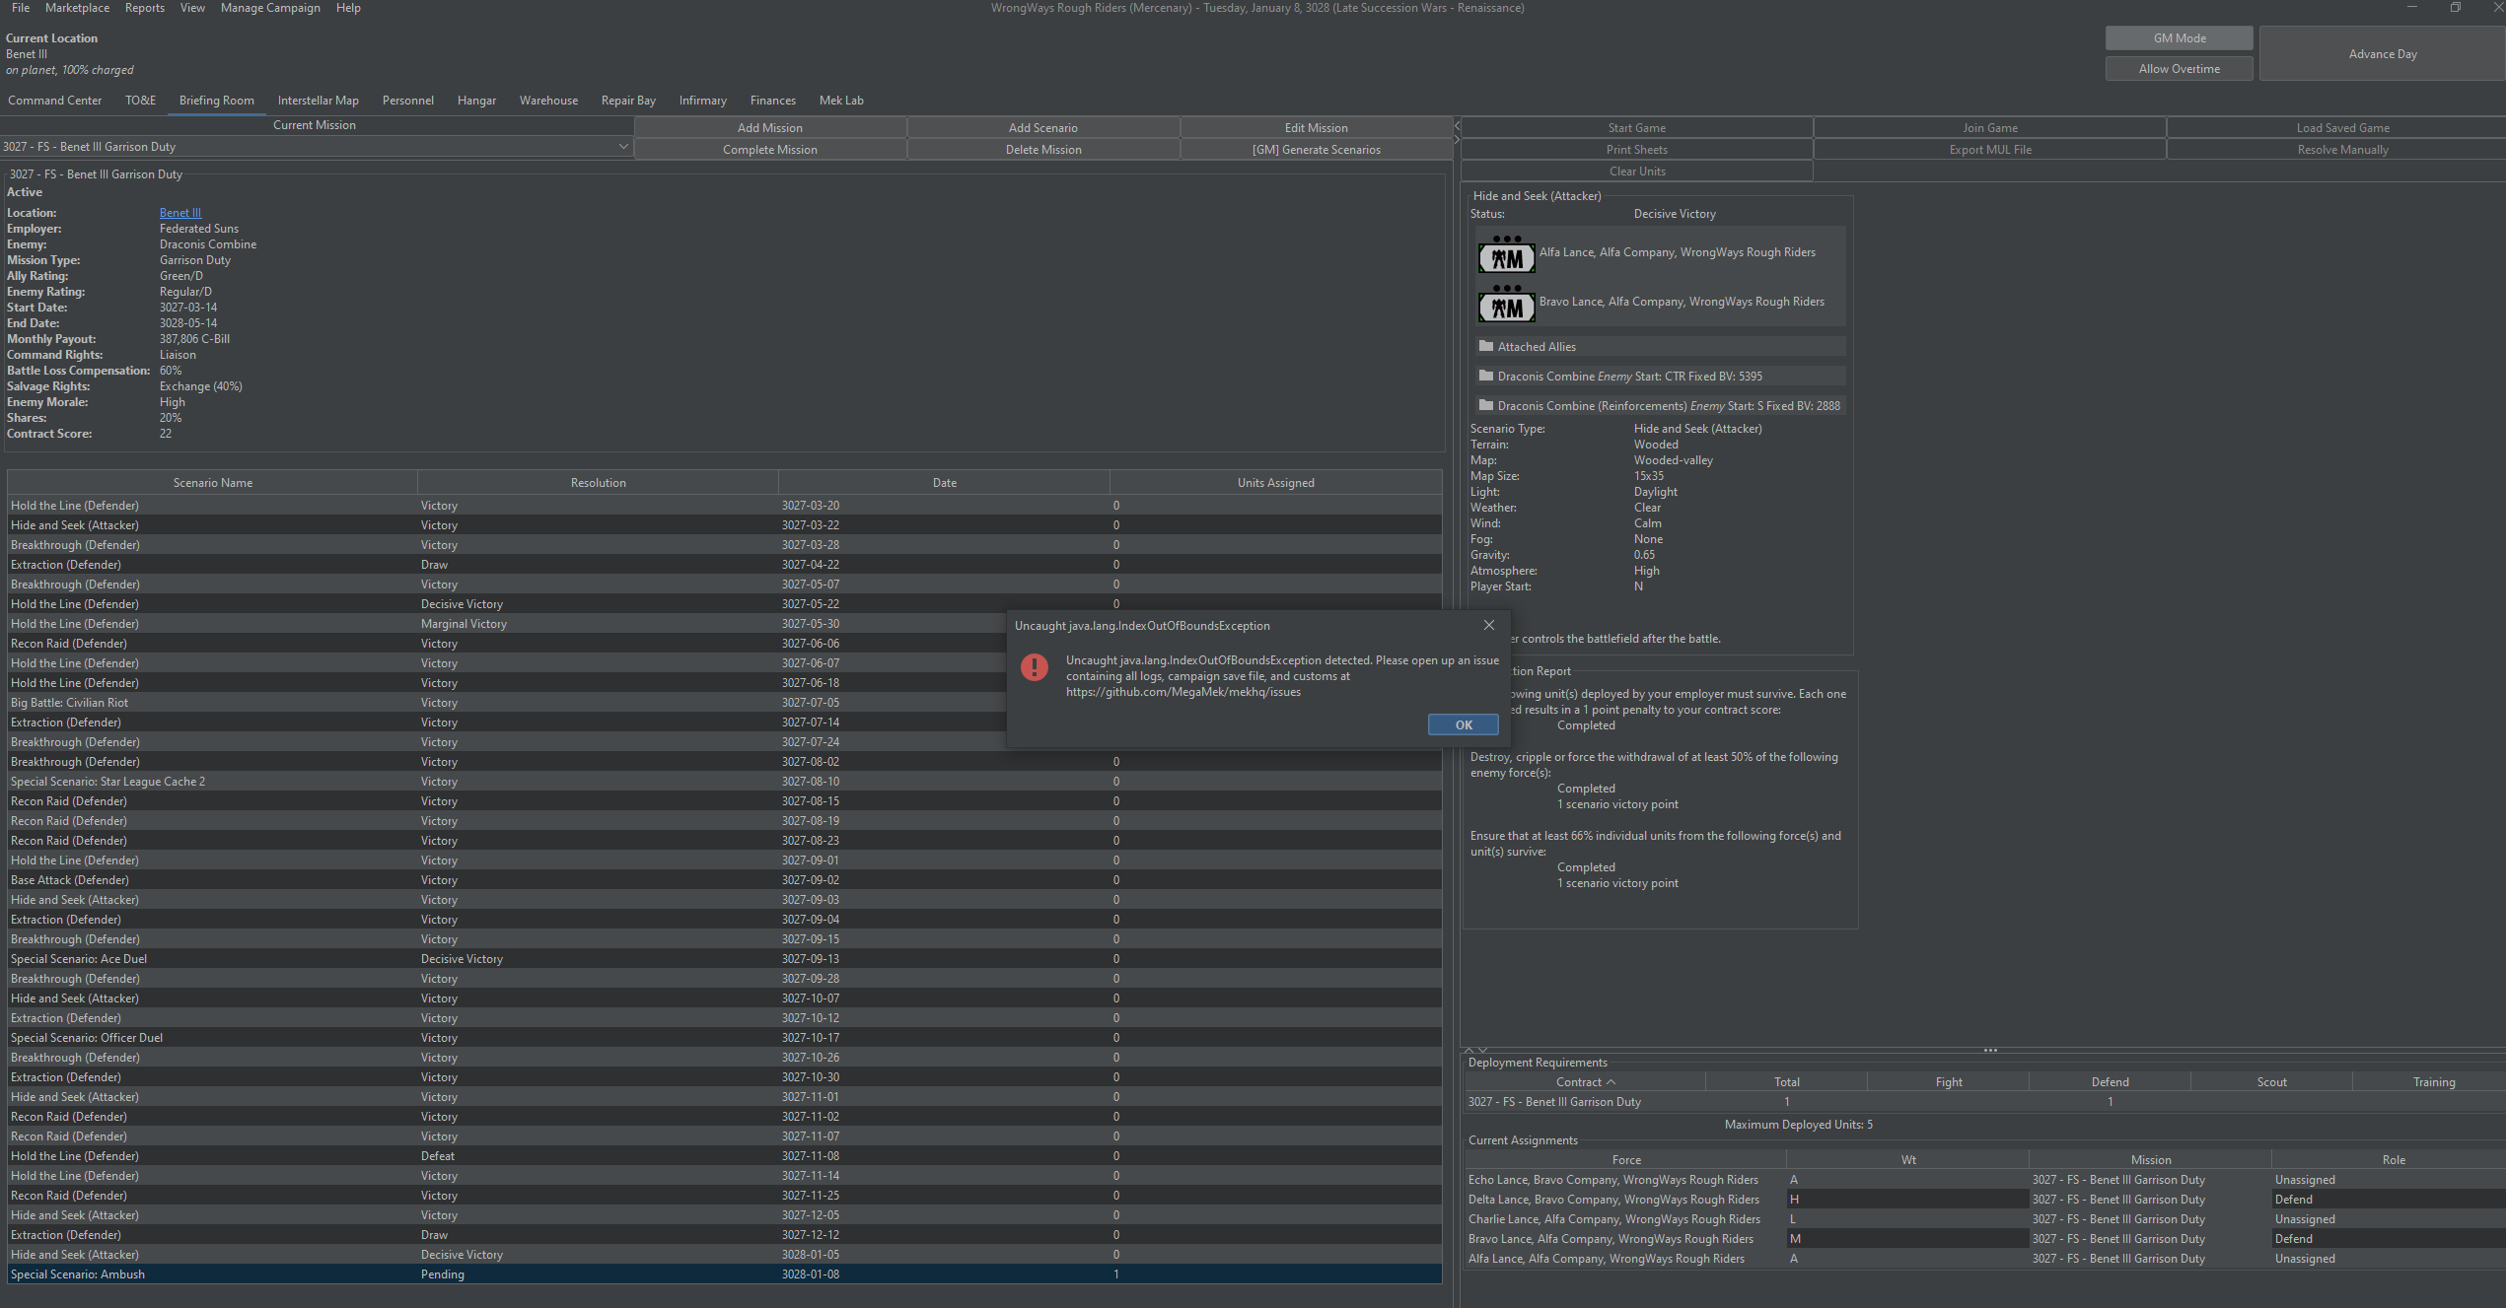Dismiss the exception dialog with its X
Screen dimensions: 2506x1308
point(1488,625)
